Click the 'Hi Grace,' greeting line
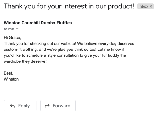This screenshot has height=116, width=157. [x=12, y=38]
